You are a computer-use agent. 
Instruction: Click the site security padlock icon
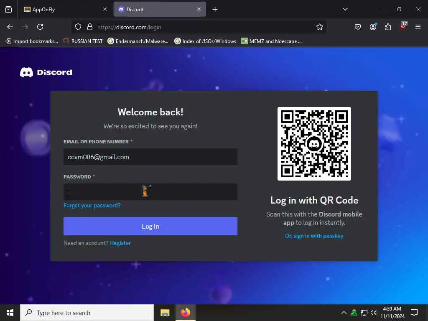coord(90,27)
